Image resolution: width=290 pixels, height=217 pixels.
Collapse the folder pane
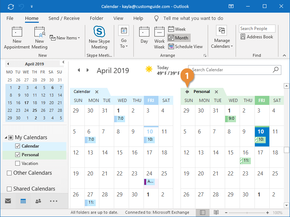tap(63, 62)
